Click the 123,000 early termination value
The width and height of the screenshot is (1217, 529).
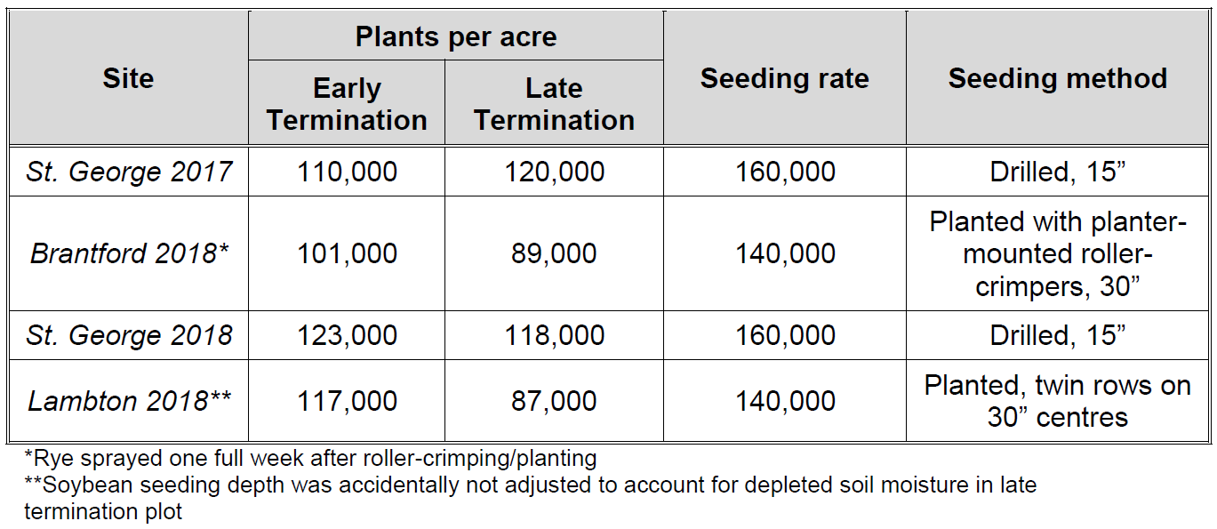click(347, 335)
